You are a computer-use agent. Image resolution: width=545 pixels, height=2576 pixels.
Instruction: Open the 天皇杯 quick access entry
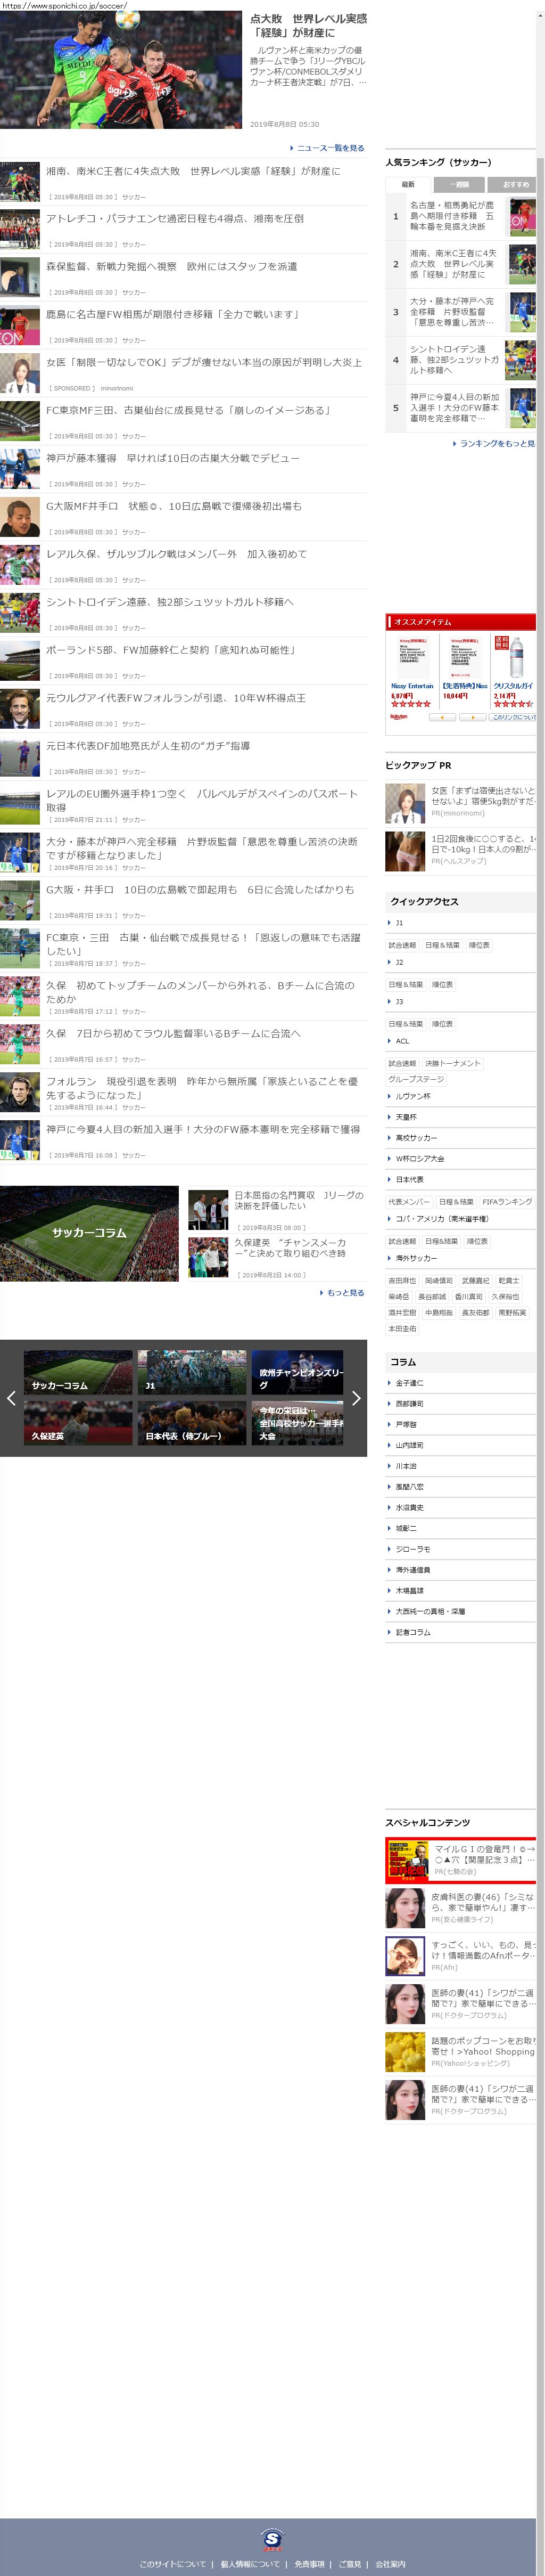coord(406,1117)
